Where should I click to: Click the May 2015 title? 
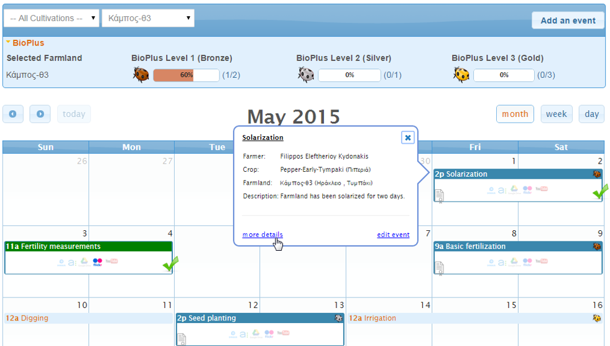pyautogui.click(x=293, y=116)
